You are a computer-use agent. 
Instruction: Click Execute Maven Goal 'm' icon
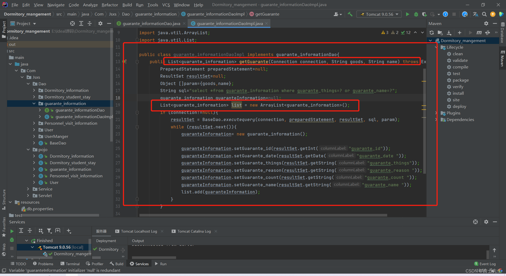(479, 33)
